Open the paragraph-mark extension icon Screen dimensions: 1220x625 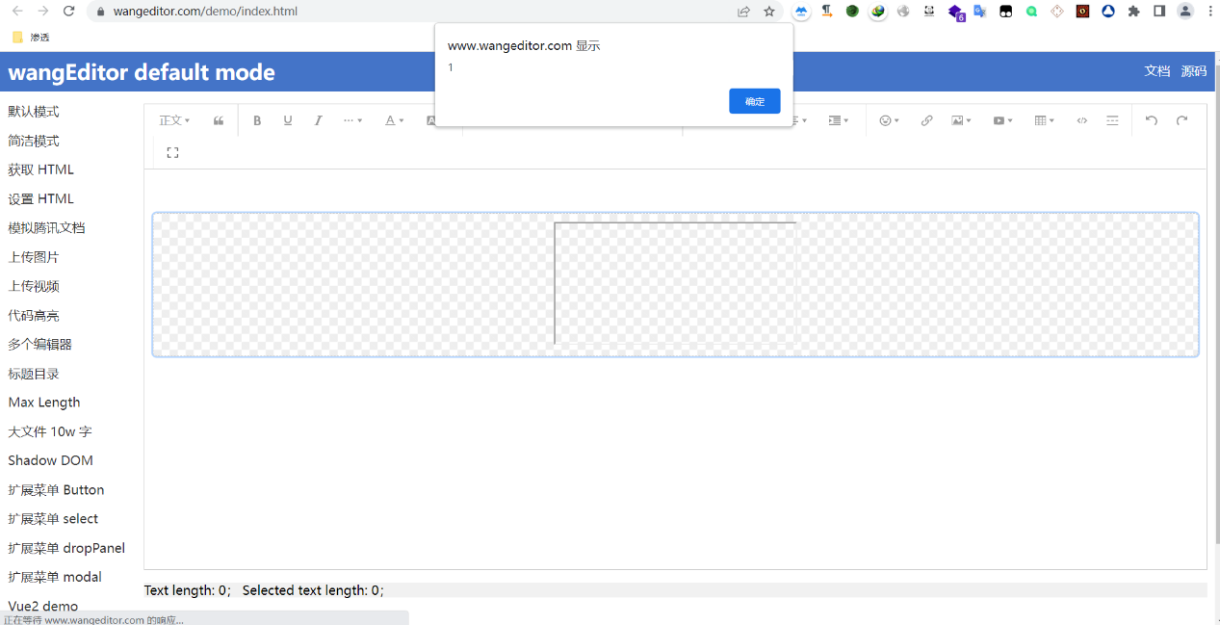click(826, 12)
